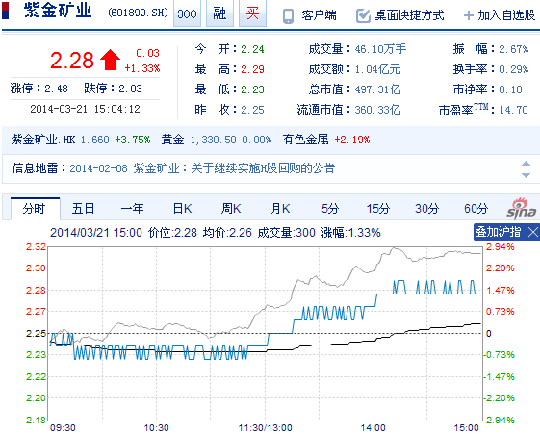Click the plus icon for 加入自选股
Screen dimensions: 540x434
pyautogui.click(x=469, y=15)
